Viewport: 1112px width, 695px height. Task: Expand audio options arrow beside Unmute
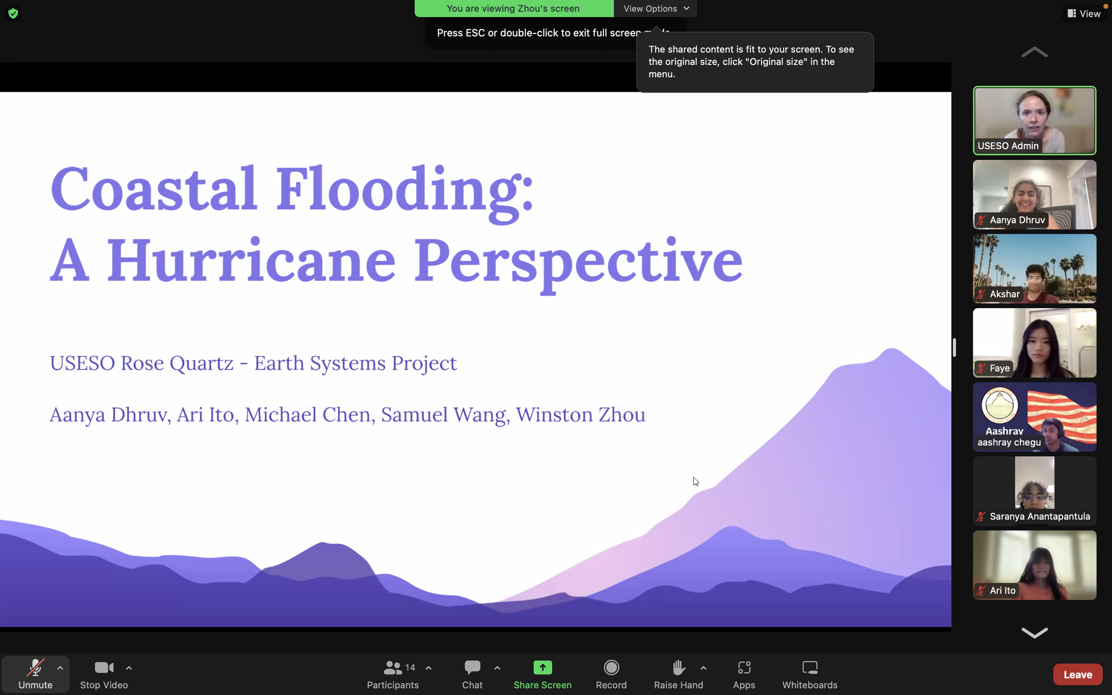(60, 668)
